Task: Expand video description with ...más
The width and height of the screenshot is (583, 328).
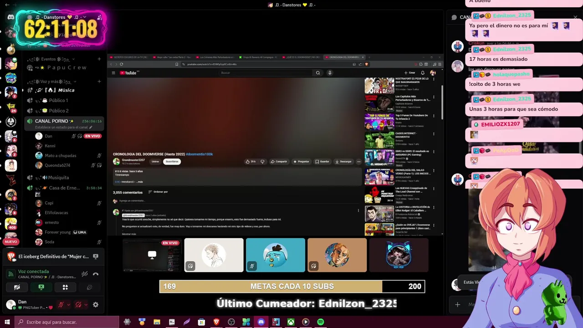Action: point(139,182)
